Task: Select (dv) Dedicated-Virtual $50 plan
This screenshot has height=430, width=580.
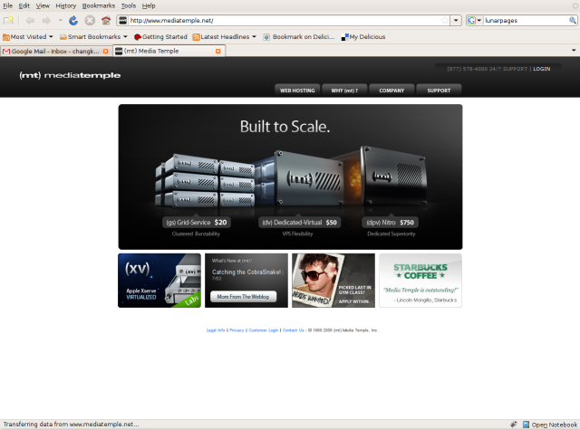Action: [300, 223]
